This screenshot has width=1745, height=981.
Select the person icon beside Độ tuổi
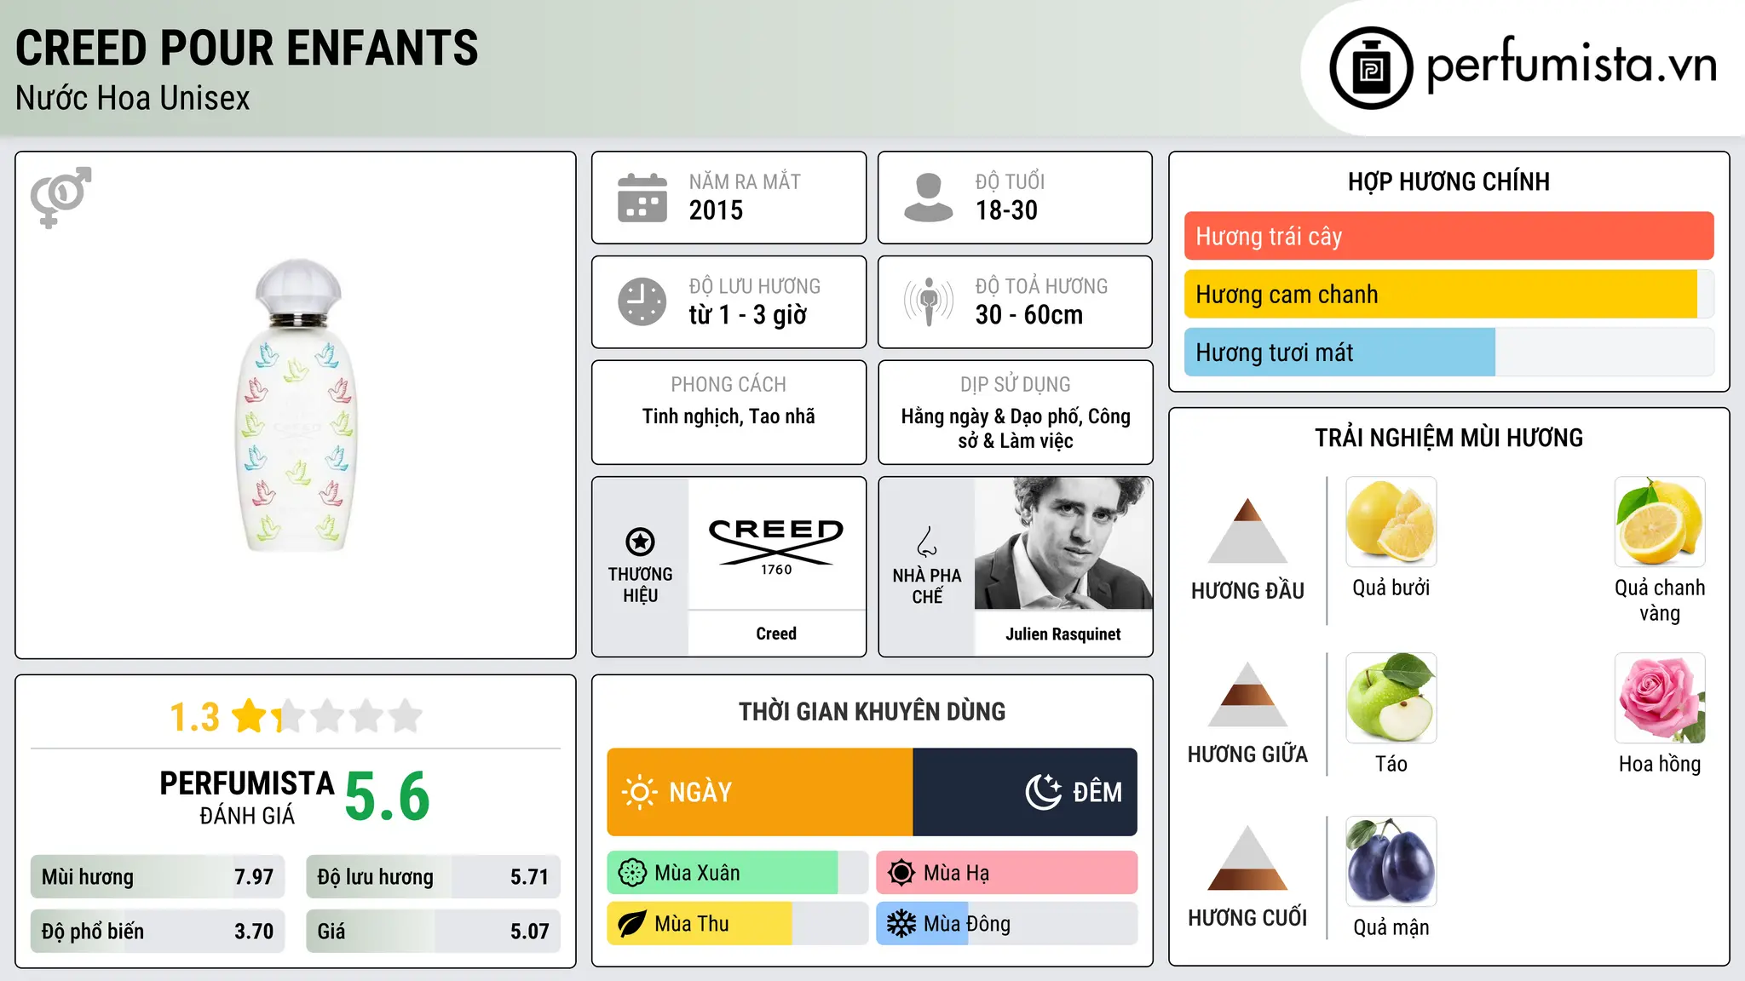[x=928, y=198]
